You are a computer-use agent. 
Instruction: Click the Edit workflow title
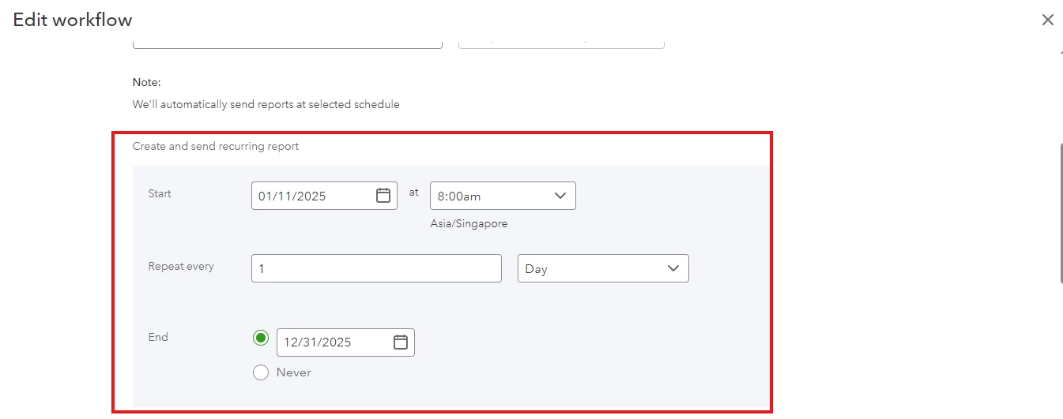point(73,20)
